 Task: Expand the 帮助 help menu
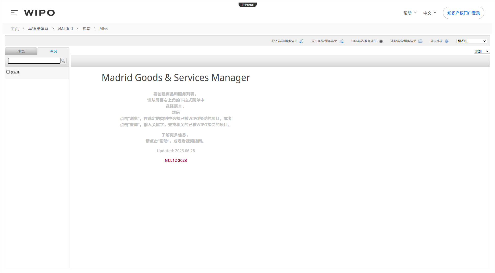click(410, 13)
